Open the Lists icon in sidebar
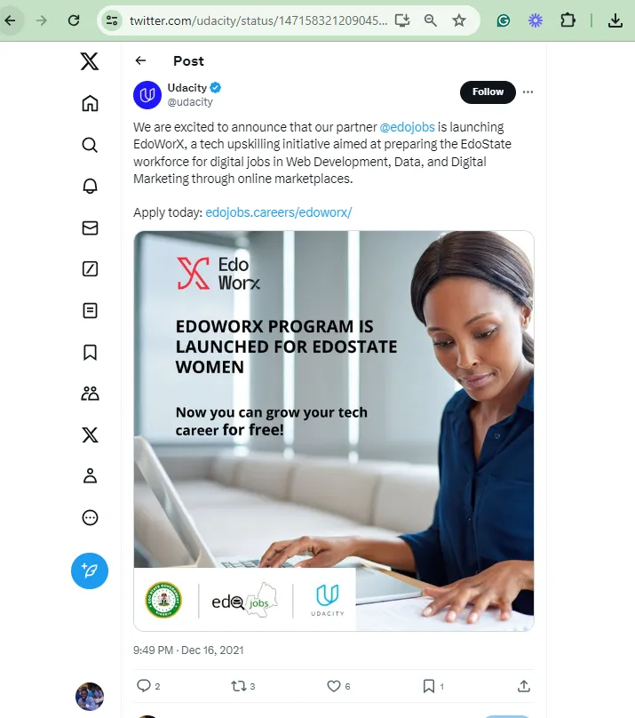The image size is (635, 718). click(x=90, y=310)
